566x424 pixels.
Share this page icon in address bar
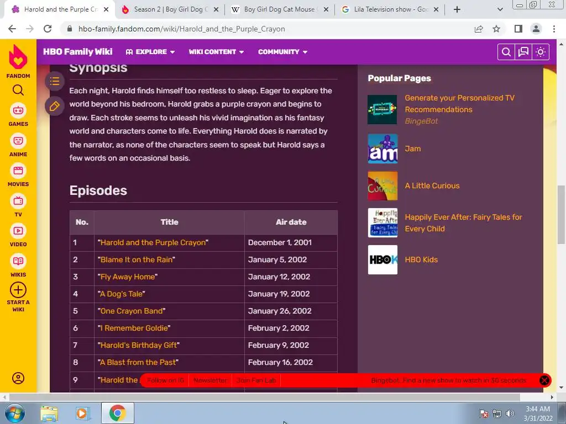(x=479, y=29)
